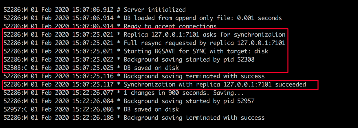Click the 52957:C "DB saved on disk" line

[91, 110]
